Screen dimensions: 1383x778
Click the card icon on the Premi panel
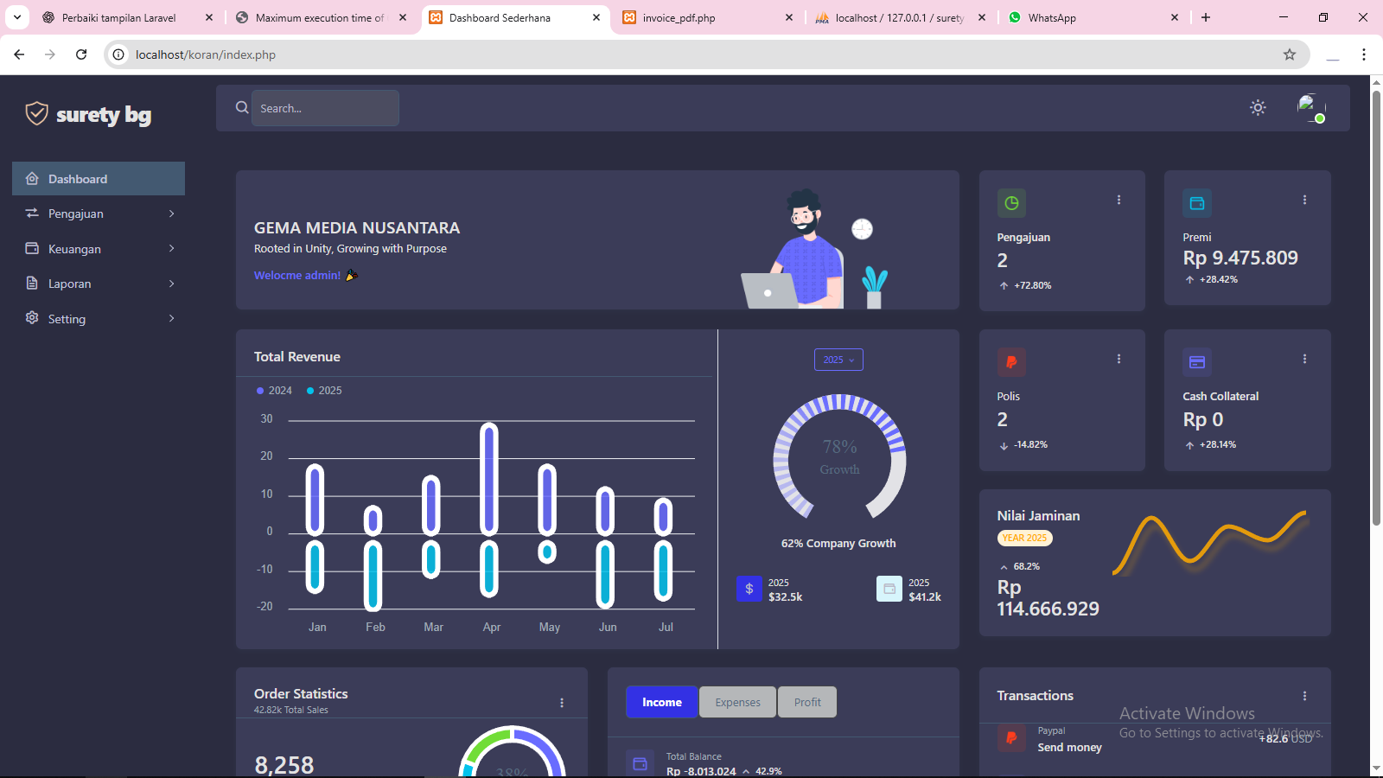click(1197, 203)
